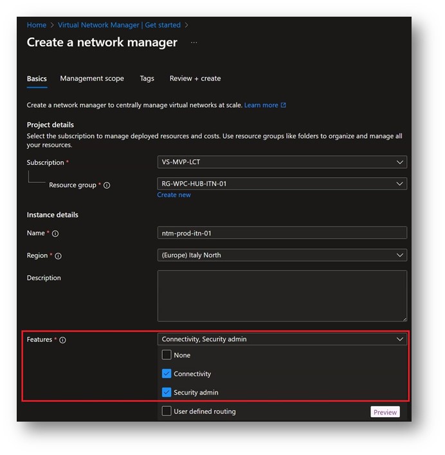
Task: Click the Description box resize grip
Action: coord(404,319)
